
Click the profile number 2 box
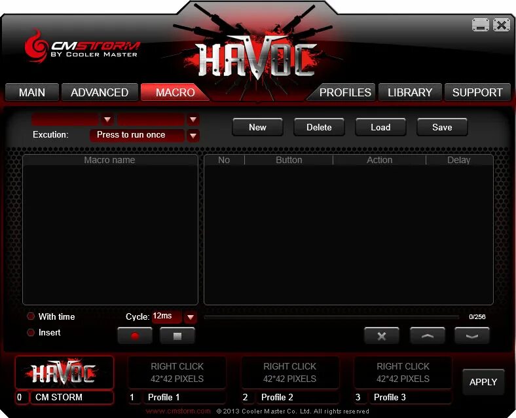coord(248,397)
